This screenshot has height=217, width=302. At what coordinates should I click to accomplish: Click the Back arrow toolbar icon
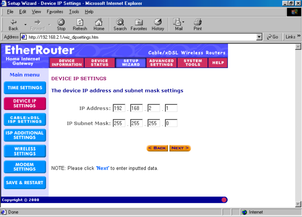coord(13,22)
